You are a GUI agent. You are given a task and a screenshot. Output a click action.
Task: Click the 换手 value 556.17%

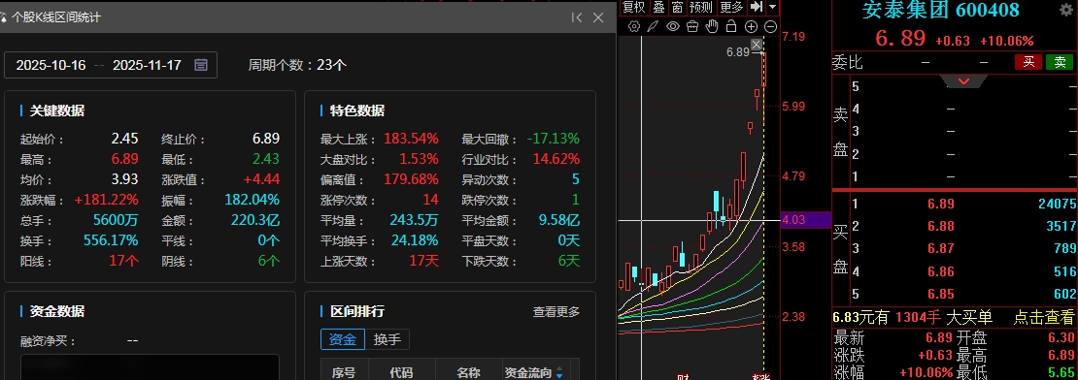(111, 240)
